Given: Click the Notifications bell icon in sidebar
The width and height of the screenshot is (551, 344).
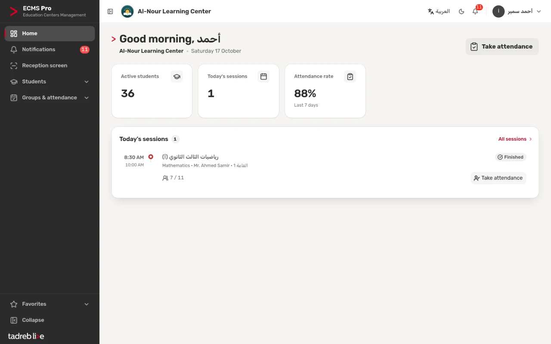Looking at the screenshot, I should [14, 49].
